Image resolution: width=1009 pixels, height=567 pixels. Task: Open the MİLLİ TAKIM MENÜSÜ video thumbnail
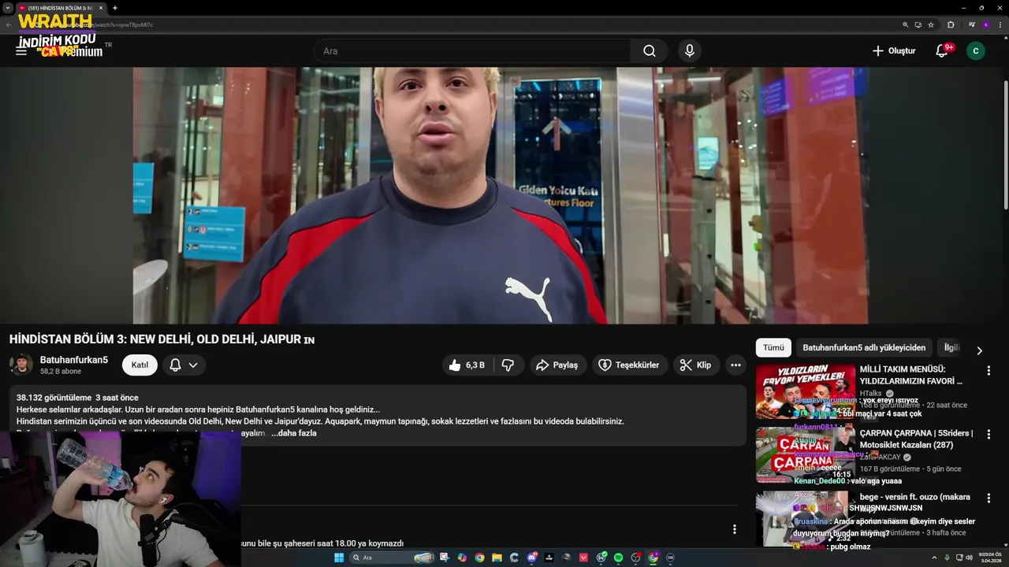(805, 391)
